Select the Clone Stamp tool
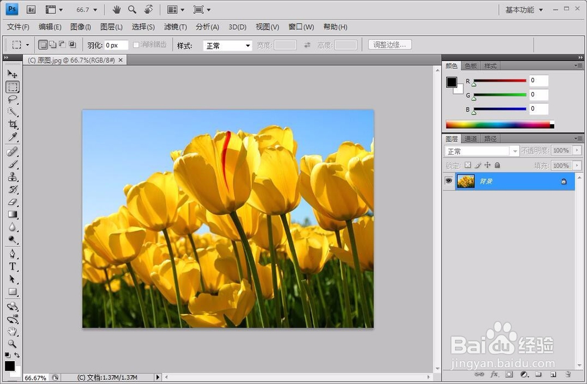The height and width of the screenshot is (384, 587). [12, 176]
